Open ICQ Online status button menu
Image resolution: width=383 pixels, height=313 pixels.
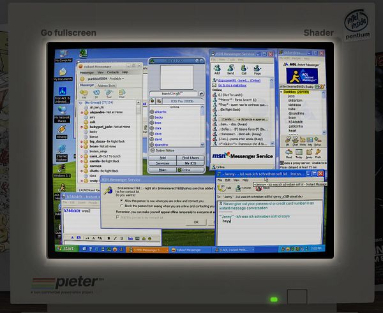(190, 170)
